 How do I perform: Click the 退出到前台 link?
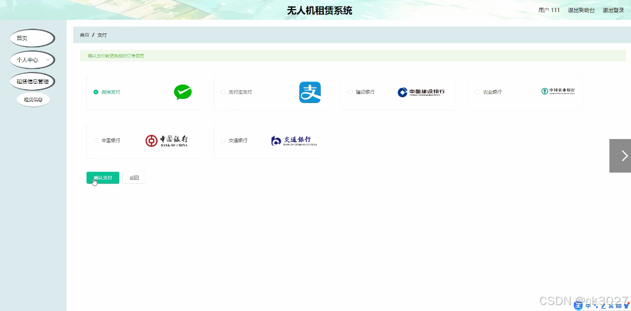pyautogui.click(x=581, y=10)
